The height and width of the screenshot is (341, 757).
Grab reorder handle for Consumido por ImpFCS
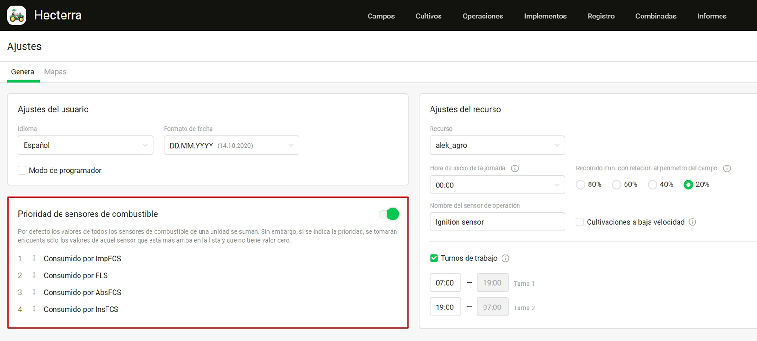[x=34, y=258]
